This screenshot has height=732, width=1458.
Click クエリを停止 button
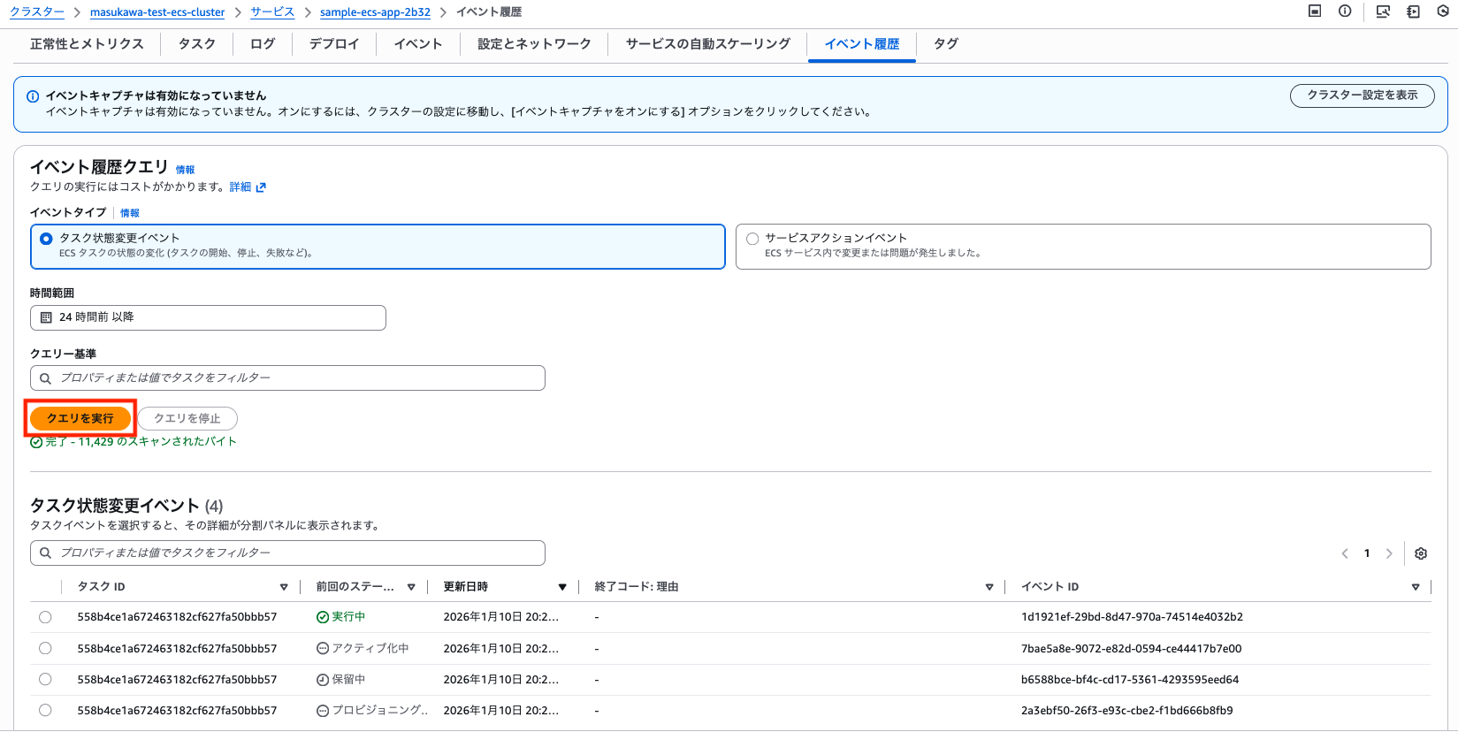(x=187, y=418)
